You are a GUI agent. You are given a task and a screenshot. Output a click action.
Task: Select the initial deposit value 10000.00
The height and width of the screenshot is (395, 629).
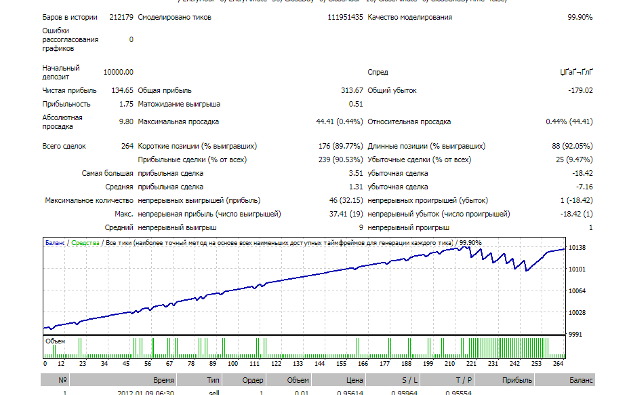pyautogui.click(x=119, y=72)
